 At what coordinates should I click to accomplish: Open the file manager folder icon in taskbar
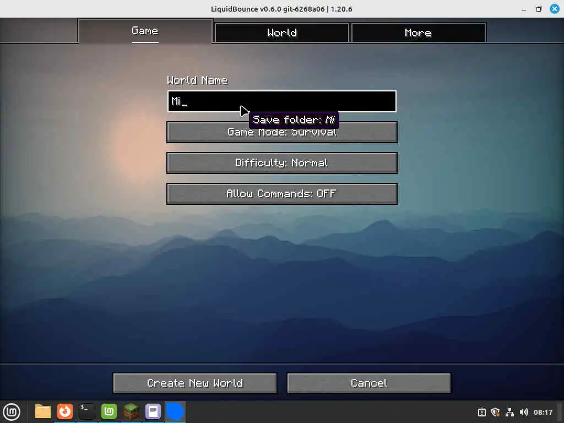click(x=43, y=411)
